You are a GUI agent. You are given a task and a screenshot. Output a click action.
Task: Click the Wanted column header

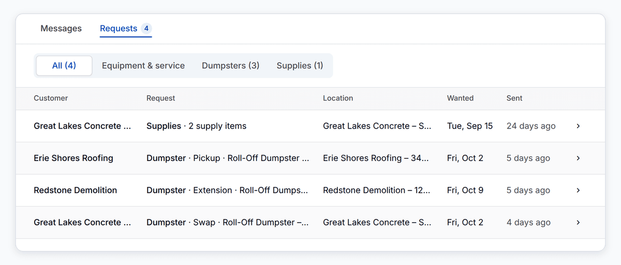point(460,98)
